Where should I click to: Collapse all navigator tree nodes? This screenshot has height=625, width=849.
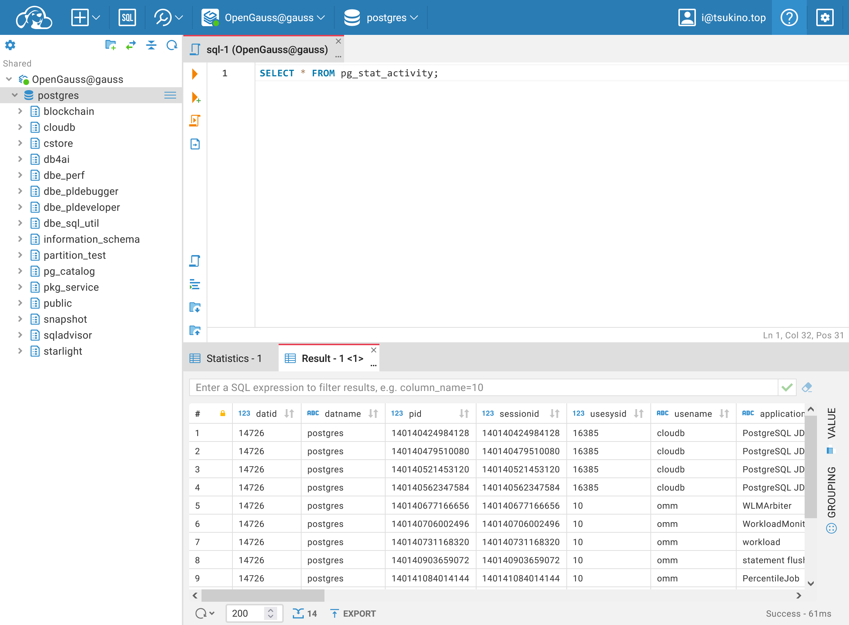click(151, 46)
